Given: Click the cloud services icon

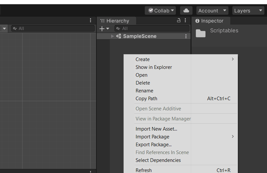Looking at the screenshot, I should tap(186, 10).
